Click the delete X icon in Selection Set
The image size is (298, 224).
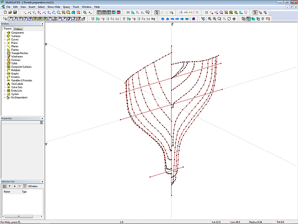pos(20,186)
